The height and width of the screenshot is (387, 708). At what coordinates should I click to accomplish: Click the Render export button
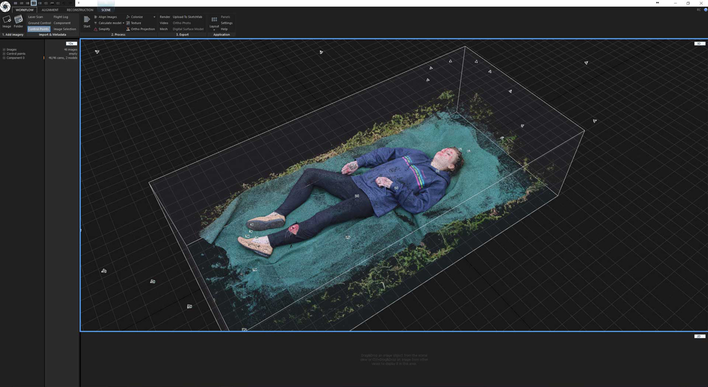click(x=165, y=17)
